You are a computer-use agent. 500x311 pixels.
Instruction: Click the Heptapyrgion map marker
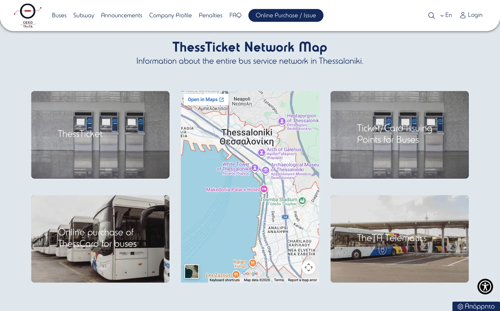[x=281, y=121]
